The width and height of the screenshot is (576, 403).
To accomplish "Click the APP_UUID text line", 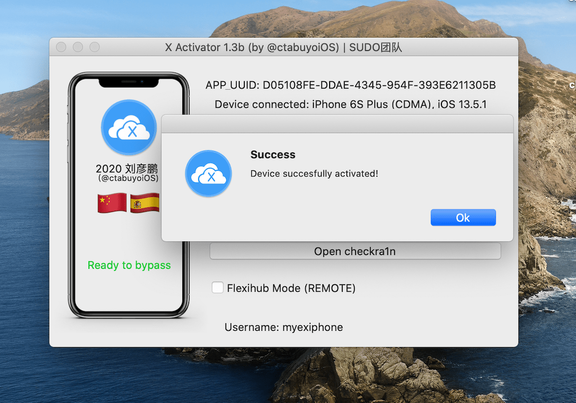I will point(350,85).
